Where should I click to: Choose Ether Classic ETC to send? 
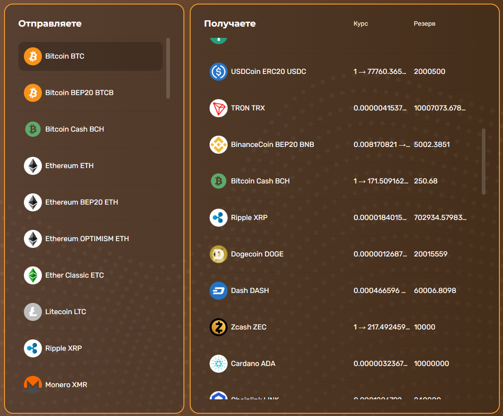point(91,275)
